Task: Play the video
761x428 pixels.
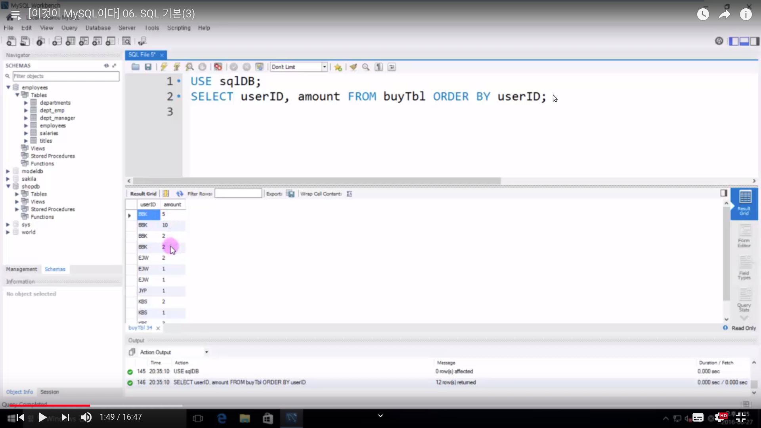Action: tap(42, 417)
